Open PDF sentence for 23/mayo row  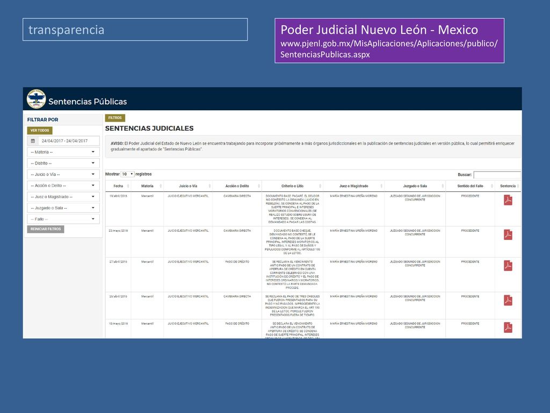(508, 234)
